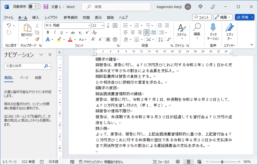
Task: Show the Pages navigation tab
Action: 24,78
